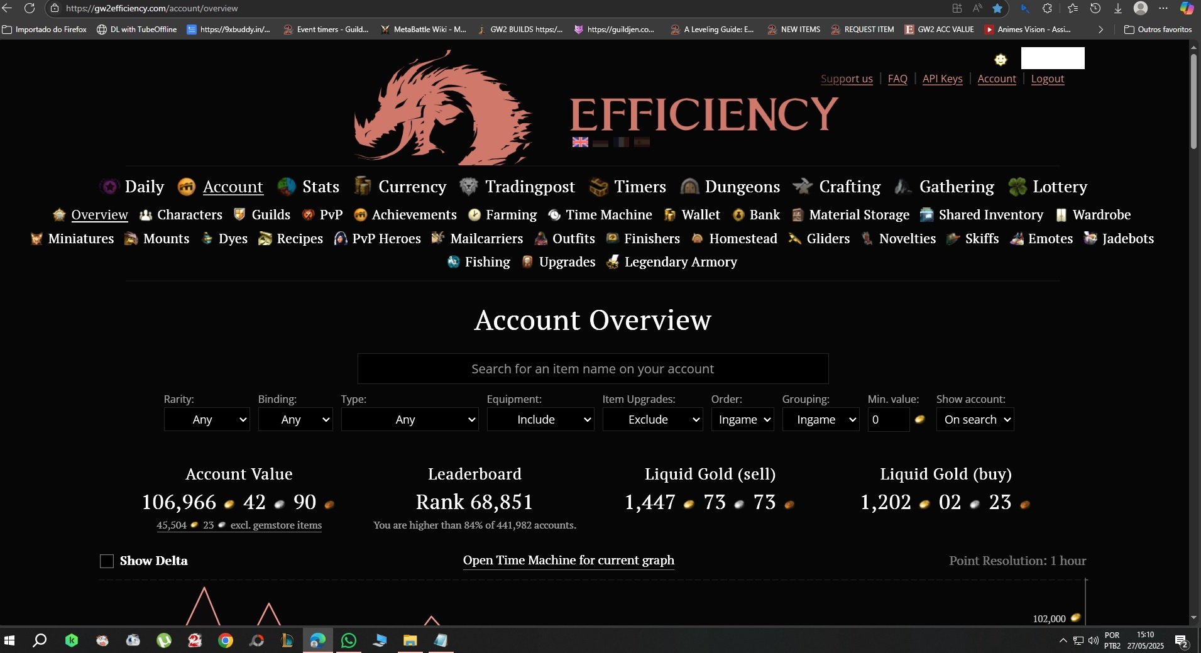Open the Binding dropdown
The width and height of the screenshot is (1201, 653).
(295, 419)
